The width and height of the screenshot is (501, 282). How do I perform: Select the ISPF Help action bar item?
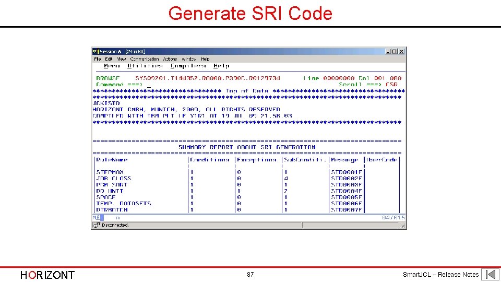(x=221, y=66)
